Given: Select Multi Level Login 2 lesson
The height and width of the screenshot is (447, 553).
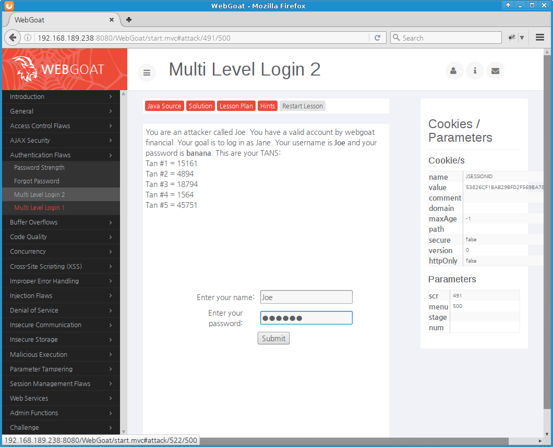Looking at the screenshot, I should click(x=61, y=194).
